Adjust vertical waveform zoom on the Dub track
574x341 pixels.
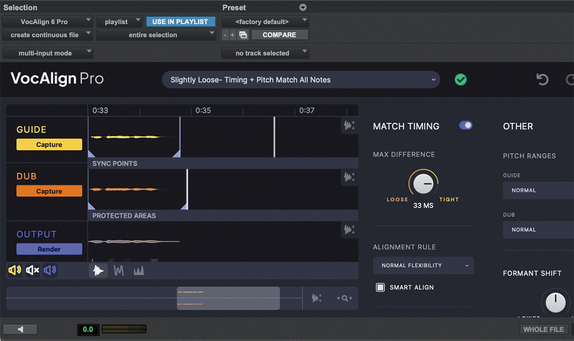(x=349, y=177)
